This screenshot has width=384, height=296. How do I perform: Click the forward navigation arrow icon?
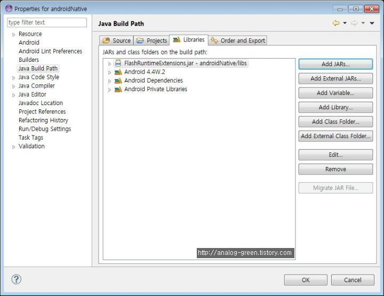(354, 23)
